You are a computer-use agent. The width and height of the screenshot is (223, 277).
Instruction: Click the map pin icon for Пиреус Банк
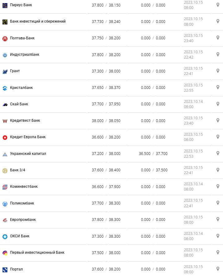click(218, 5)
